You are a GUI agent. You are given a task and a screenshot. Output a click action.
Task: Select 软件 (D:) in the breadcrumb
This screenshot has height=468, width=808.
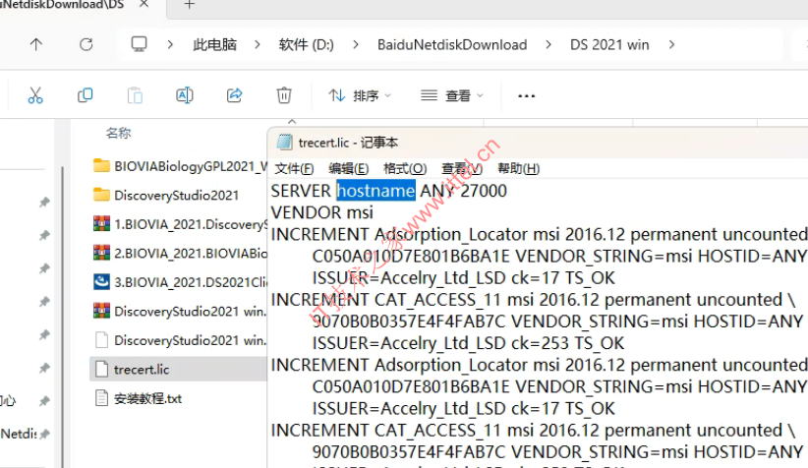click(306, 45)
